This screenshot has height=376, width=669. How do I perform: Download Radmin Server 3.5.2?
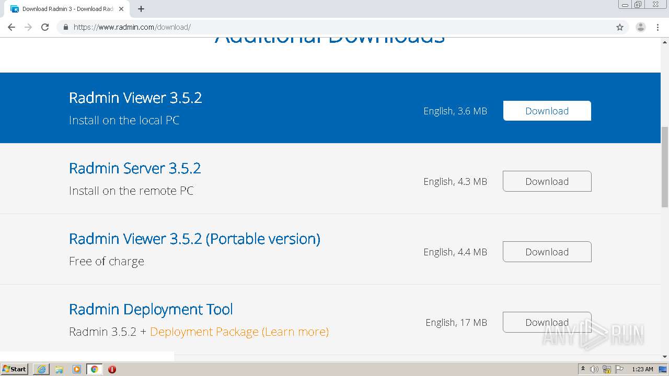coord(547,181)
